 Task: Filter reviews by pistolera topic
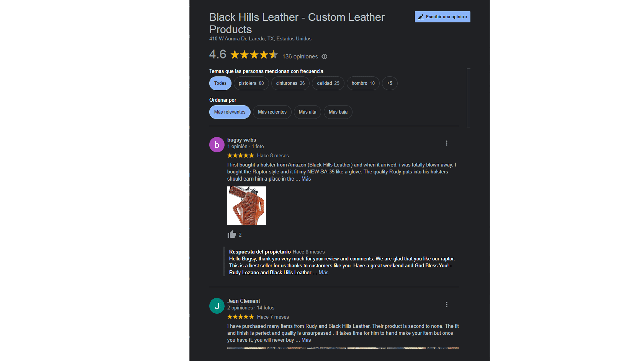tap(251, 83)
